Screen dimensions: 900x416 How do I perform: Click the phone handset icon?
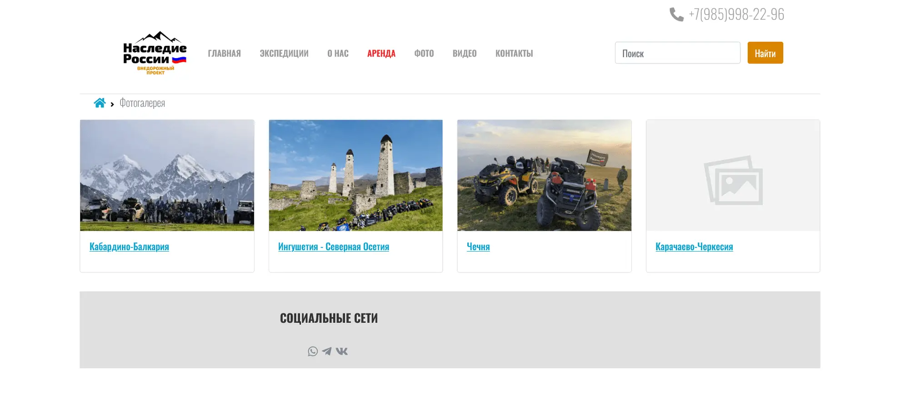[676, 15]
